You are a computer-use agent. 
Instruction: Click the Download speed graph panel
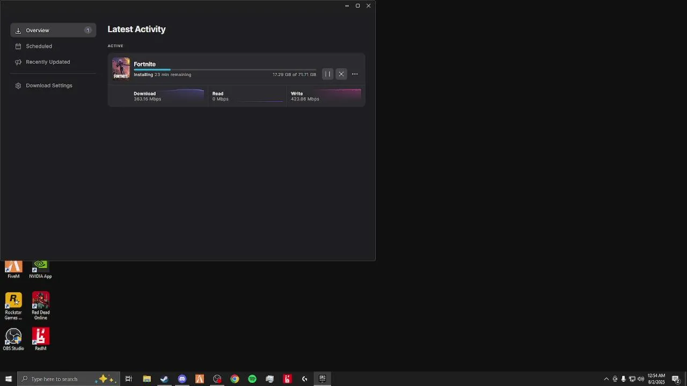point(158,96)
